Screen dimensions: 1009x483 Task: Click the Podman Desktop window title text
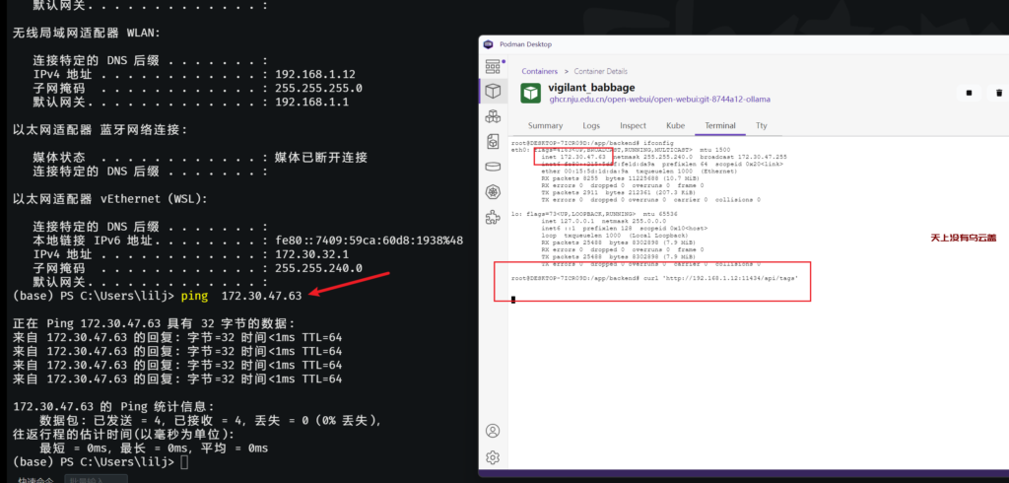click(x=525, y=44)
